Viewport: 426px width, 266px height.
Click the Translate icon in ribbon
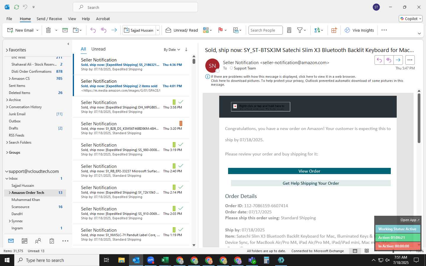(x=317, y=30)
